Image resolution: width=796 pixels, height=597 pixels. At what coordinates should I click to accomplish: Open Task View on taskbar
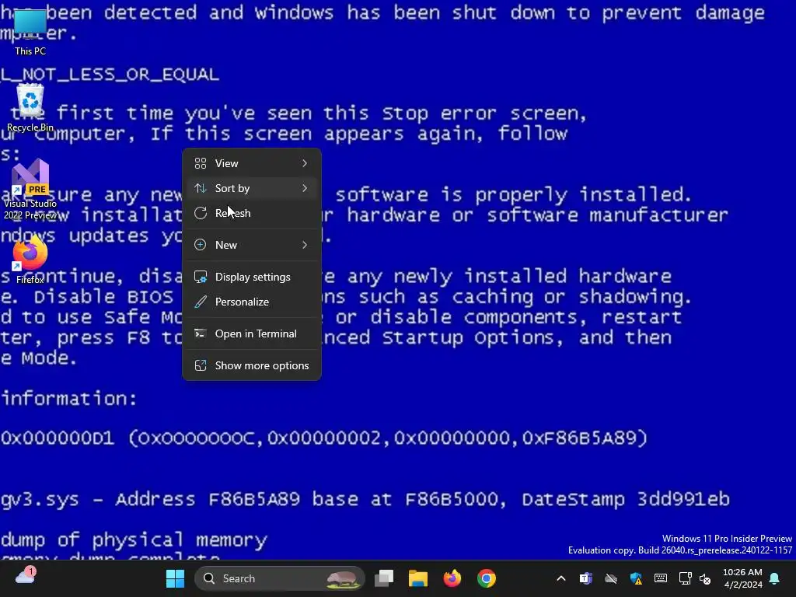[384, 578]
